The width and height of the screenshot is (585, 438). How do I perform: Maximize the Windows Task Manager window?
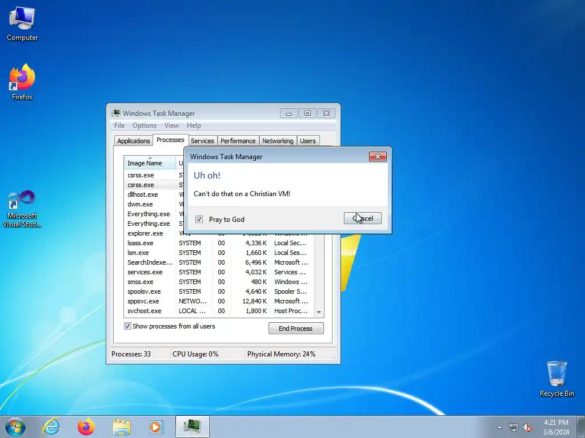click(307, 113)
